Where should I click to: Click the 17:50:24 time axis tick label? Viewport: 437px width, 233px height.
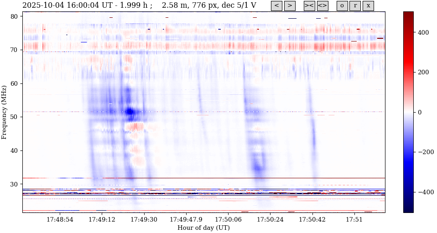coord(271,220)
